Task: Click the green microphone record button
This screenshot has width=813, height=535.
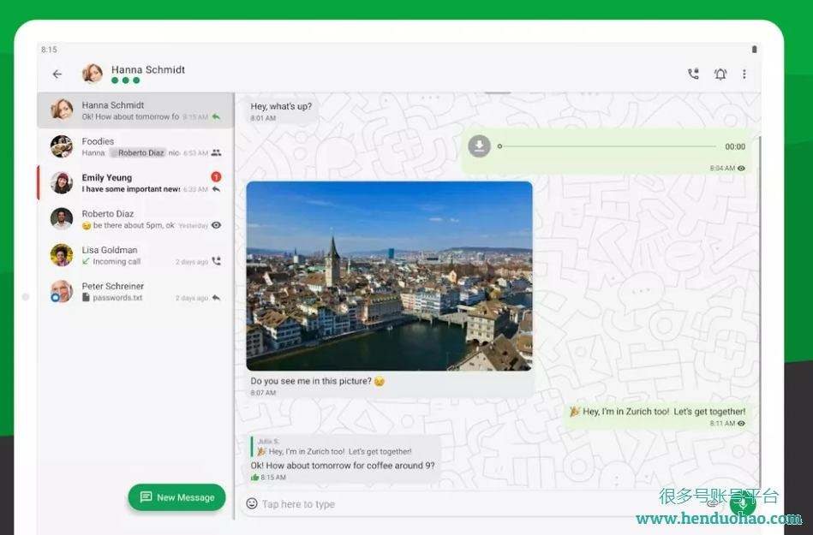Action: [743, 502]
